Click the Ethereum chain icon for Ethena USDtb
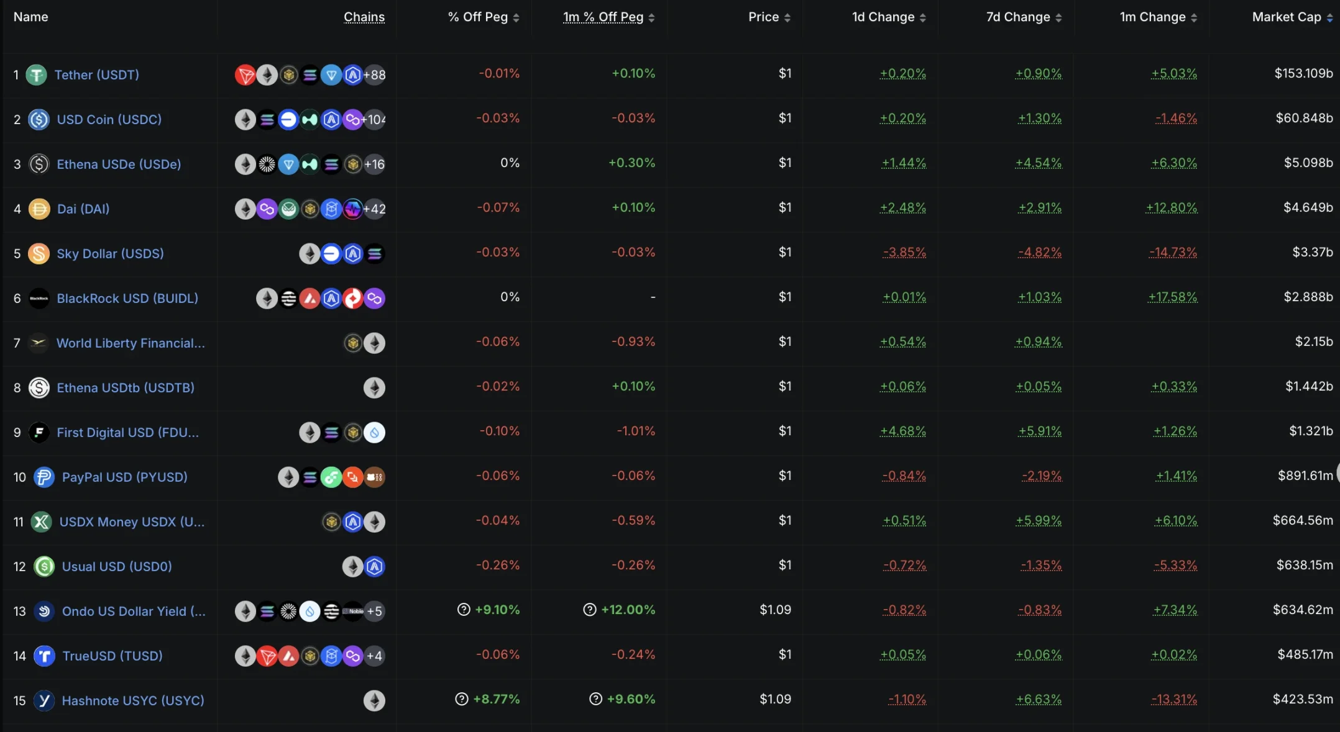Screen dimensions: 1340x732 374,388
